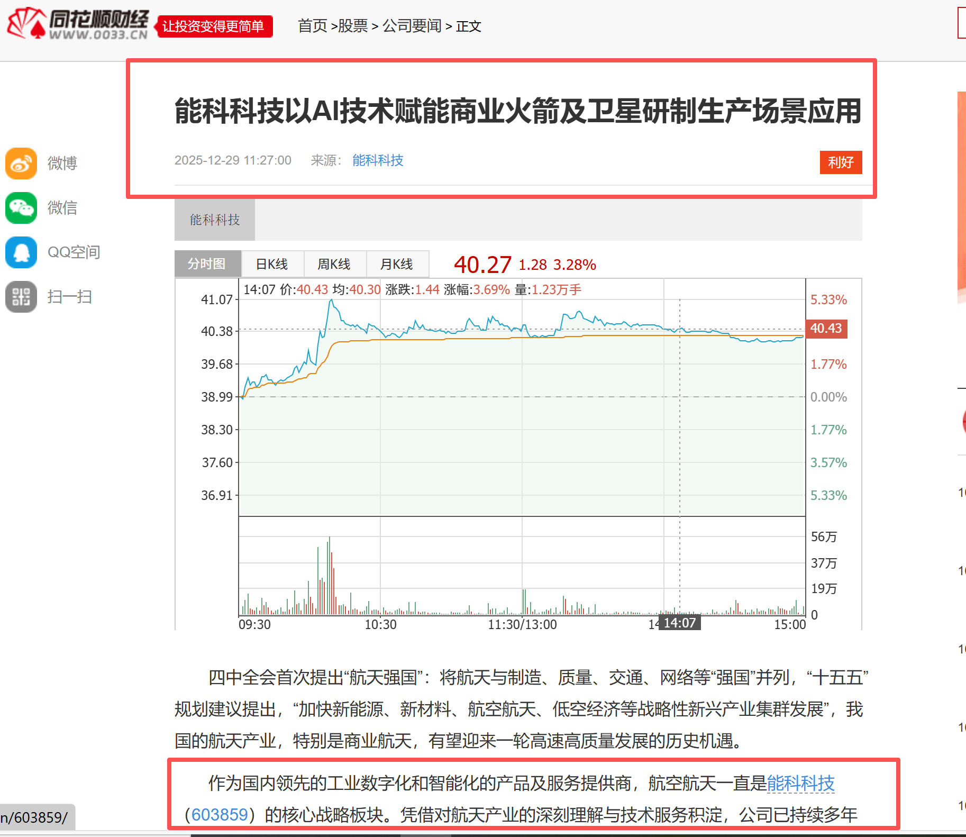Click the 36.91 price axis label
This screenshot has height=837, width=966.
(217, 495)
